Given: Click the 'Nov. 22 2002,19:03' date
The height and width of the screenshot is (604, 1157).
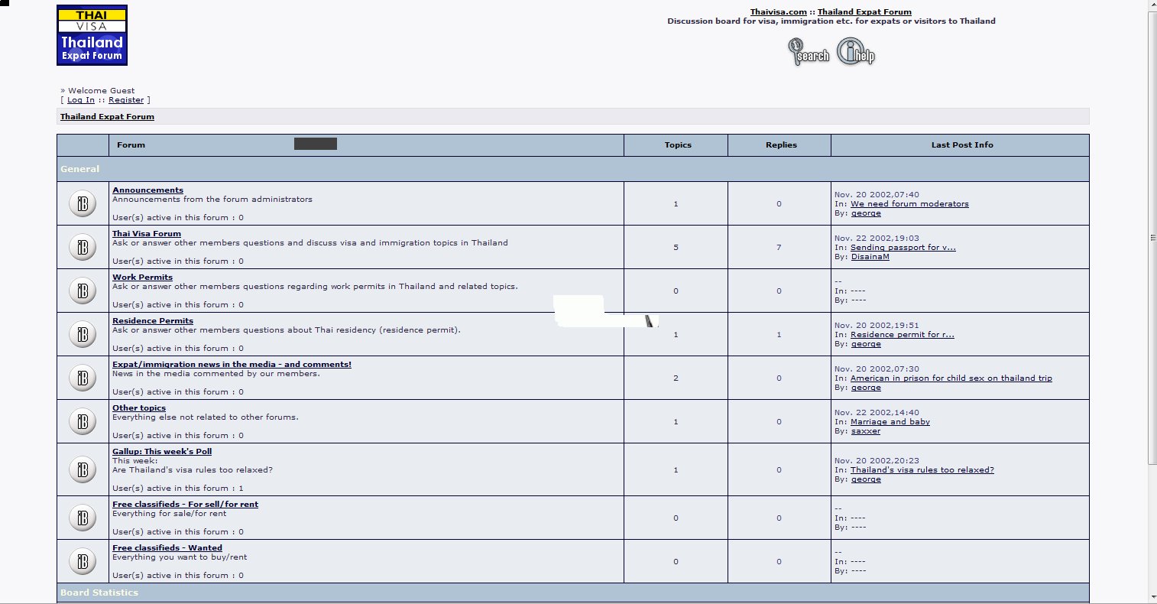Looking at the screenshot, I should tap(877, 239).
